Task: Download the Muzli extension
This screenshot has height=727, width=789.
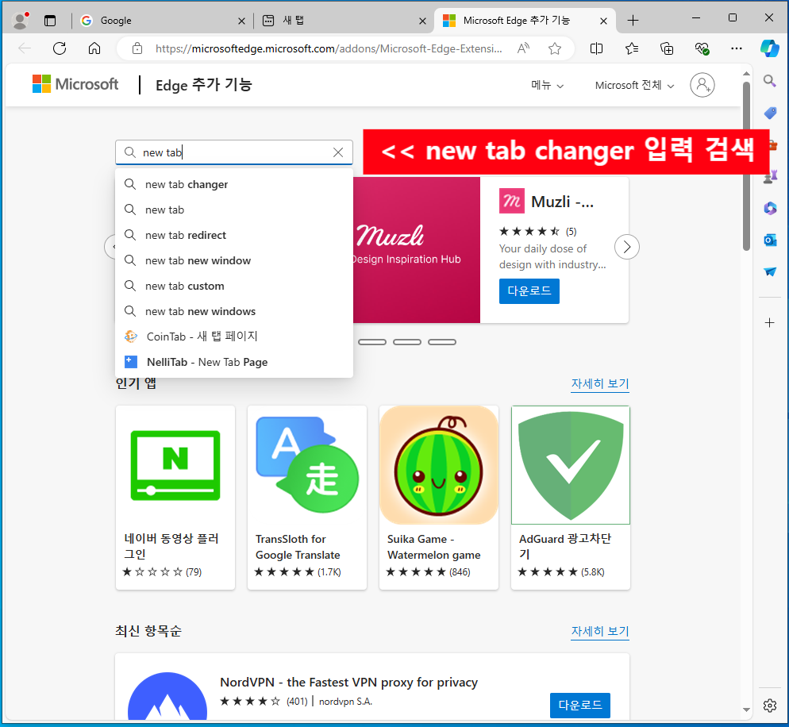Action: point(529,290)
